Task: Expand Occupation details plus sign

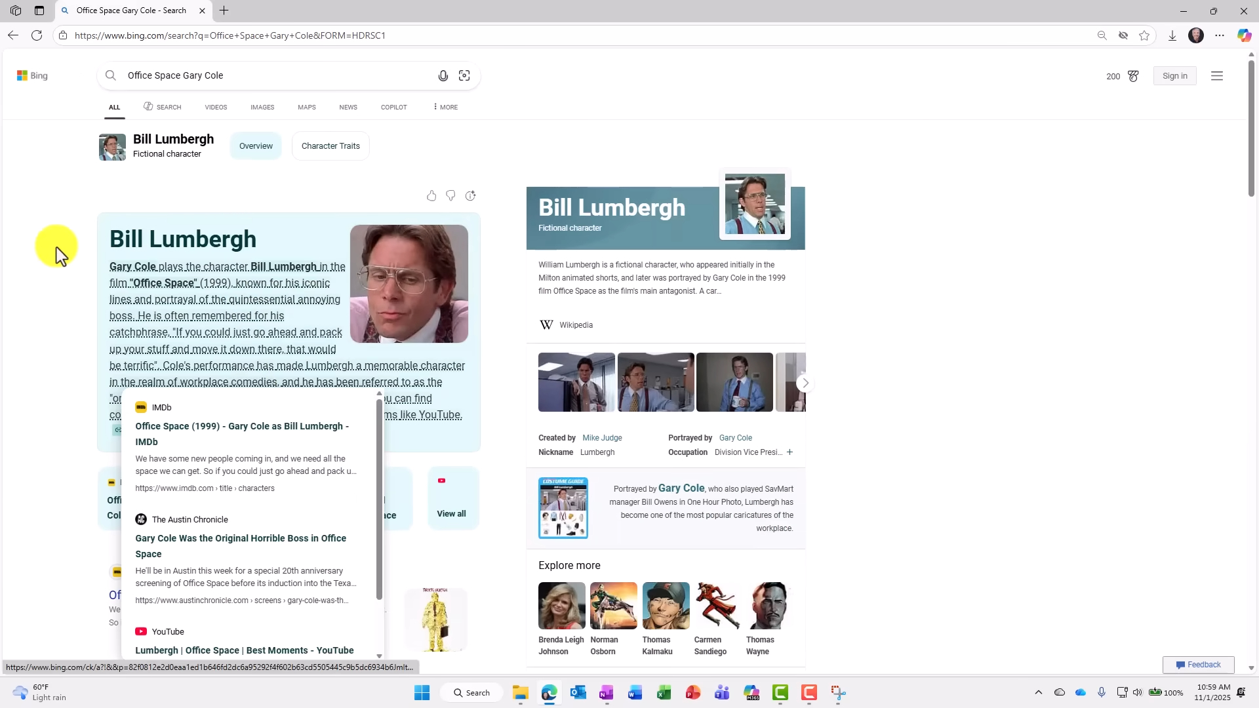Action: (789, 452)
